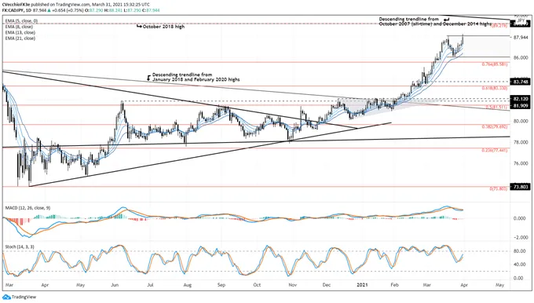Image resolution: width=534 pixels, height=303 pixels.
Task: Click the Oct label on time axis
Action: coord(257,285)
